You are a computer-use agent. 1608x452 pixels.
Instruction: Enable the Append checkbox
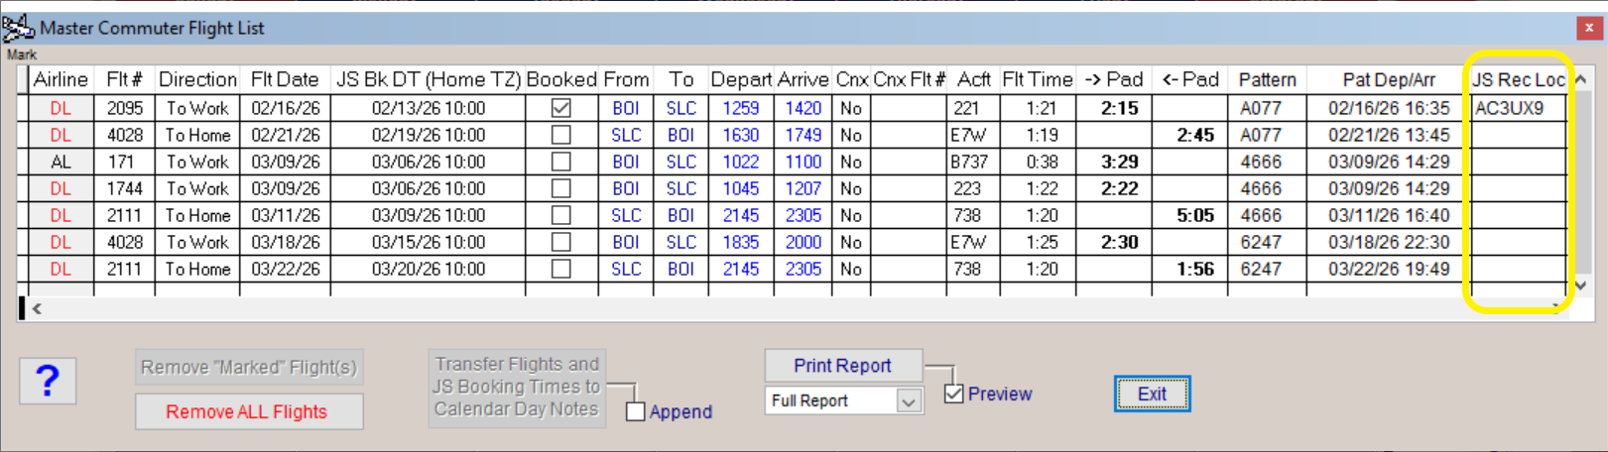(x=636, y=411)
